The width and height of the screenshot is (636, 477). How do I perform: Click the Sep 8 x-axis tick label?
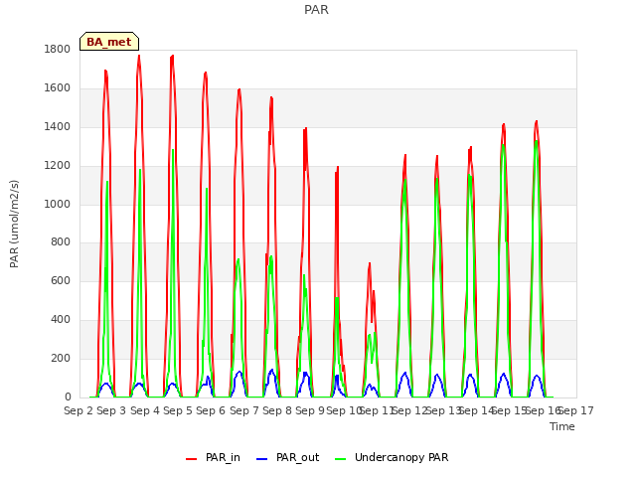[277, 410]
